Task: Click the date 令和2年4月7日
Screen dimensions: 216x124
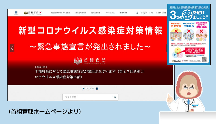Action: 41,67
